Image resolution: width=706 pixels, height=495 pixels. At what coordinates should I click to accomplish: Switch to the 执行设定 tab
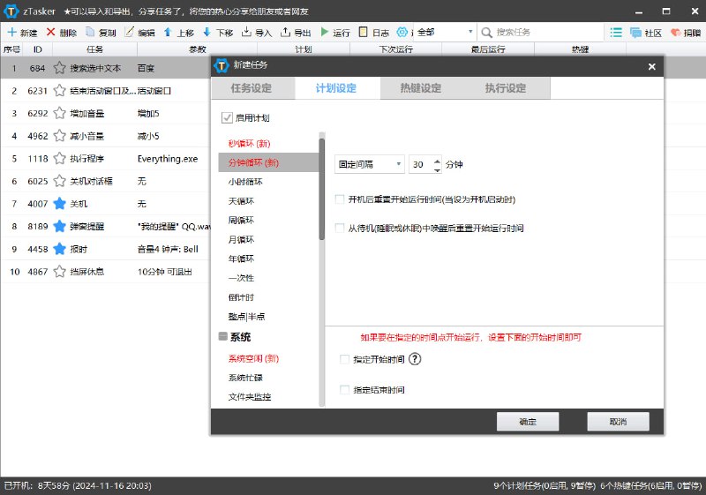tap(506, 88)
